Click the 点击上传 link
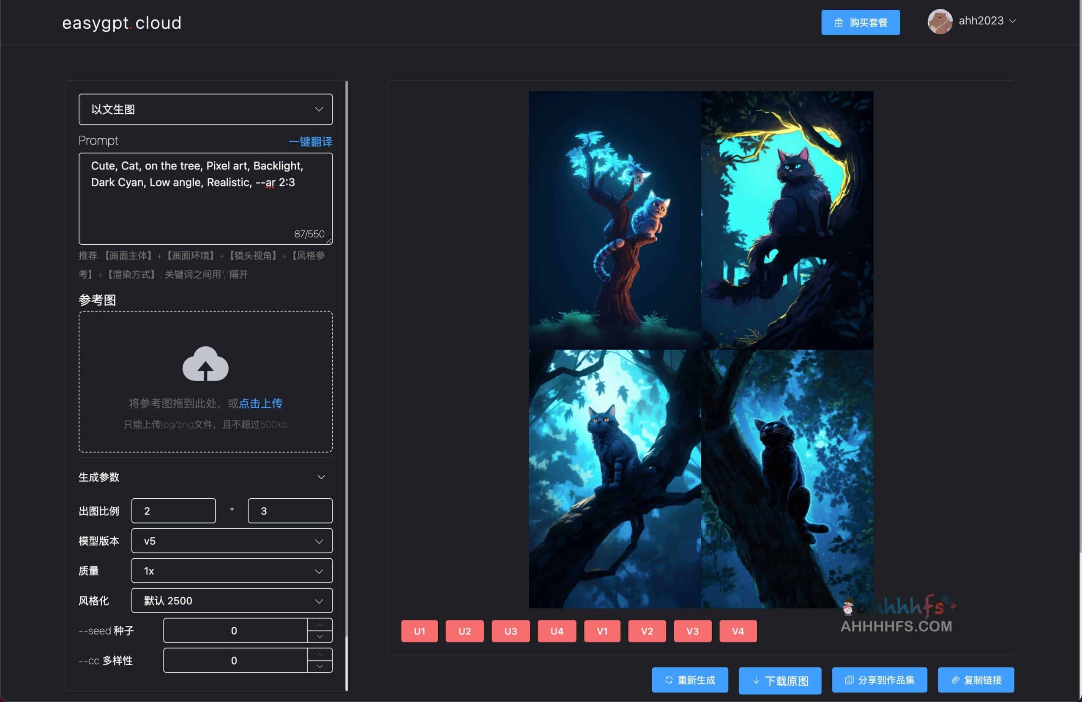The width and height of the screenshot is (1082, 702). 260,403
